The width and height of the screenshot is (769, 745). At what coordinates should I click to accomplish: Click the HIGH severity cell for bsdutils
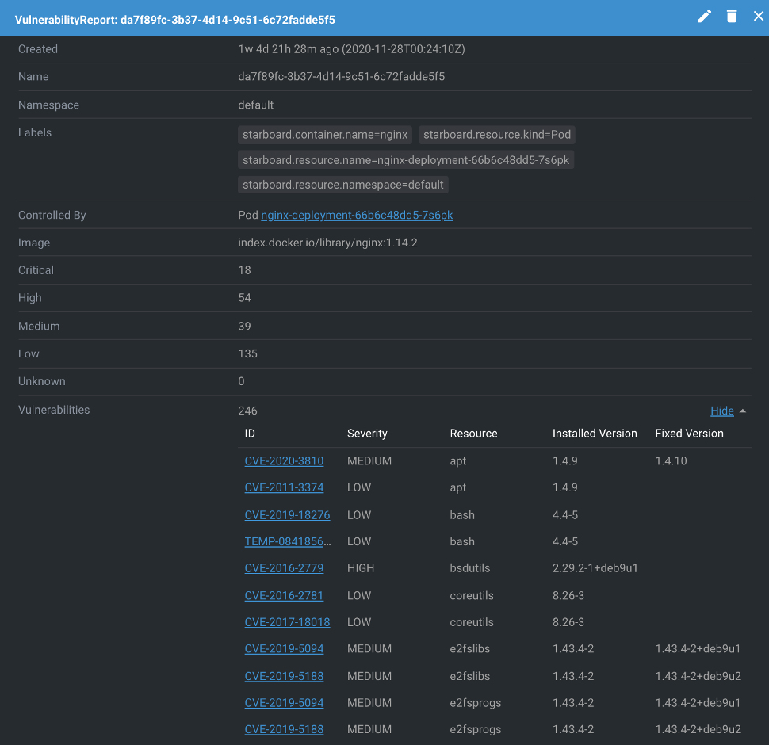[x=361, y=567]
